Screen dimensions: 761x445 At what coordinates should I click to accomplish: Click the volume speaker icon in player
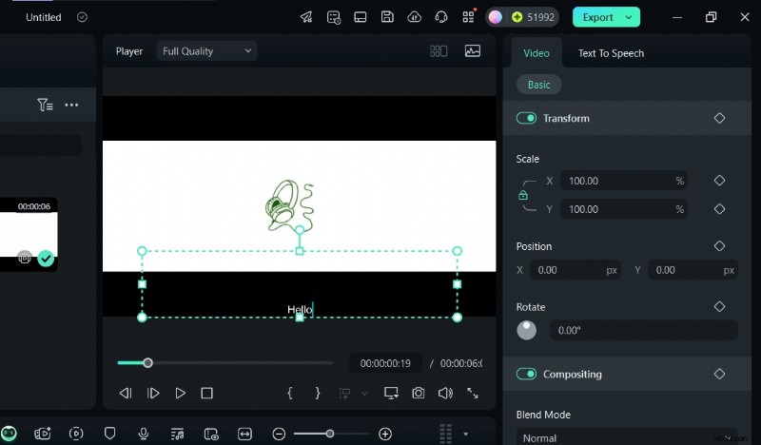pyautogui.click(x=445, y=393)
